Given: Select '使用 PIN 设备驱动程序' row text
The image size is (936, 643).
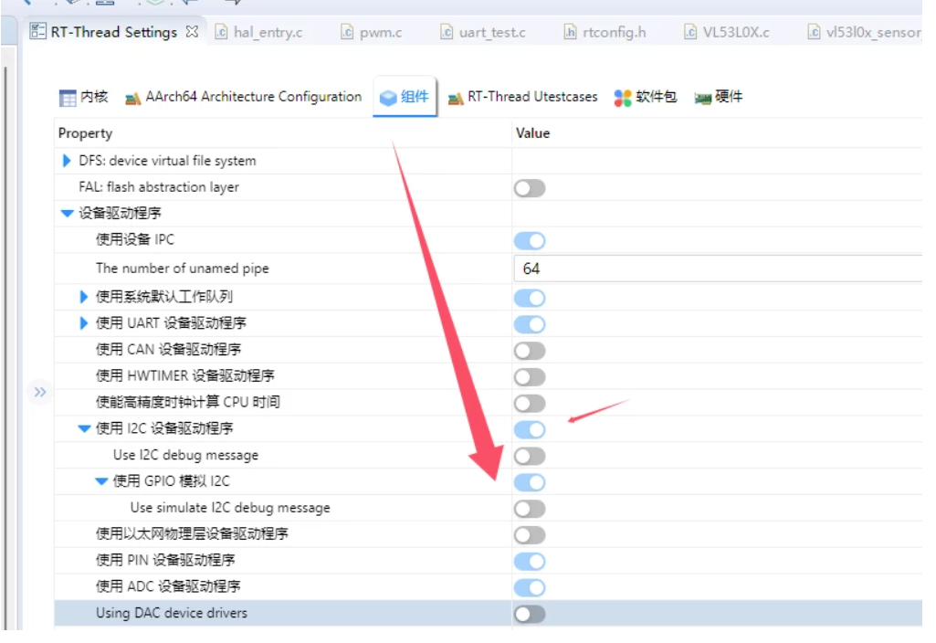Looking at the screenshot, I should 164,560.
